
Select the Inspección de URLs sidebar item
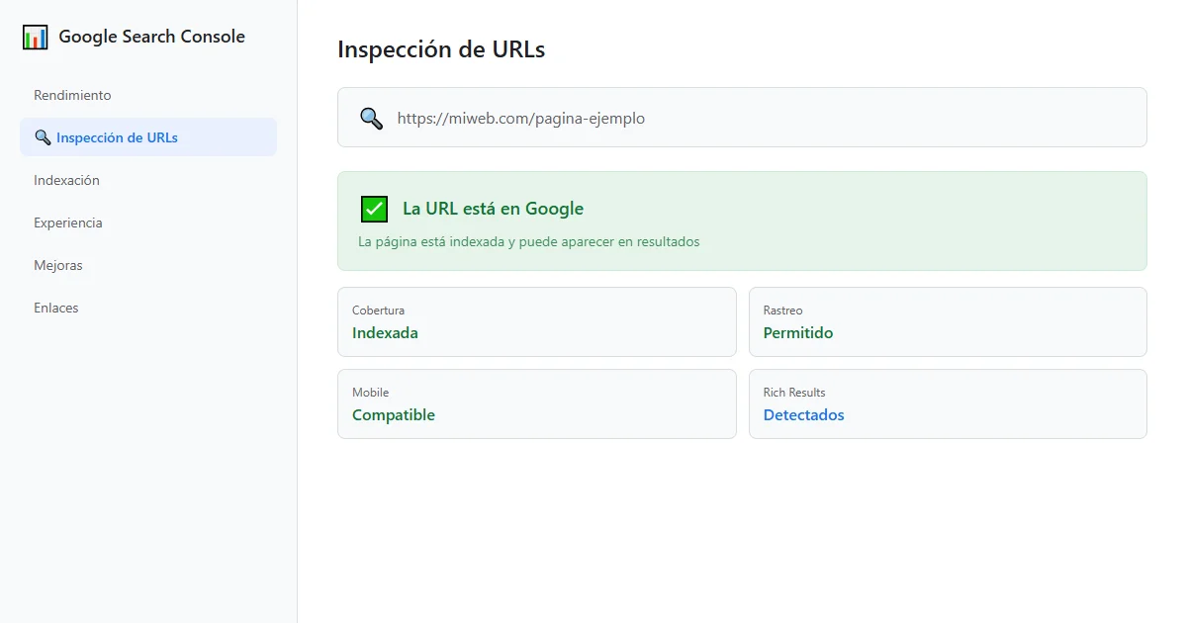click(x=148, y=137)
